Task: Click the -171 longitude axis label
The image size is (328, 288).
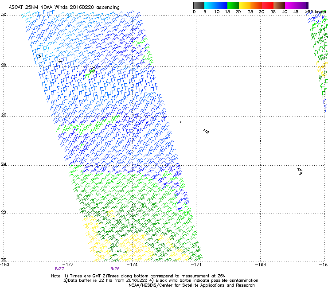Action: [196, 265]
